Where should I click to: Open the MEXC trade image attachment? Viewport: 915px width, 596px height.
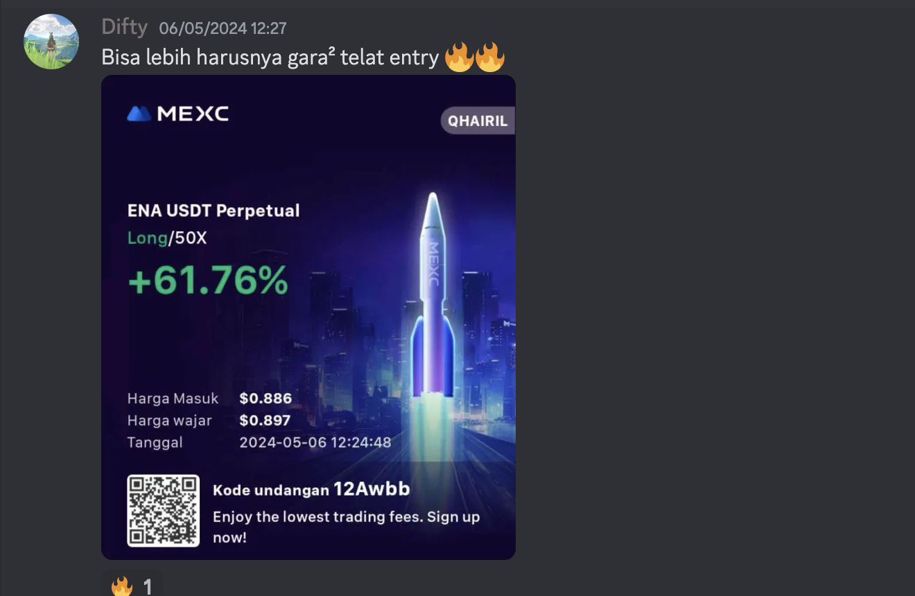(x=308, y=317)
